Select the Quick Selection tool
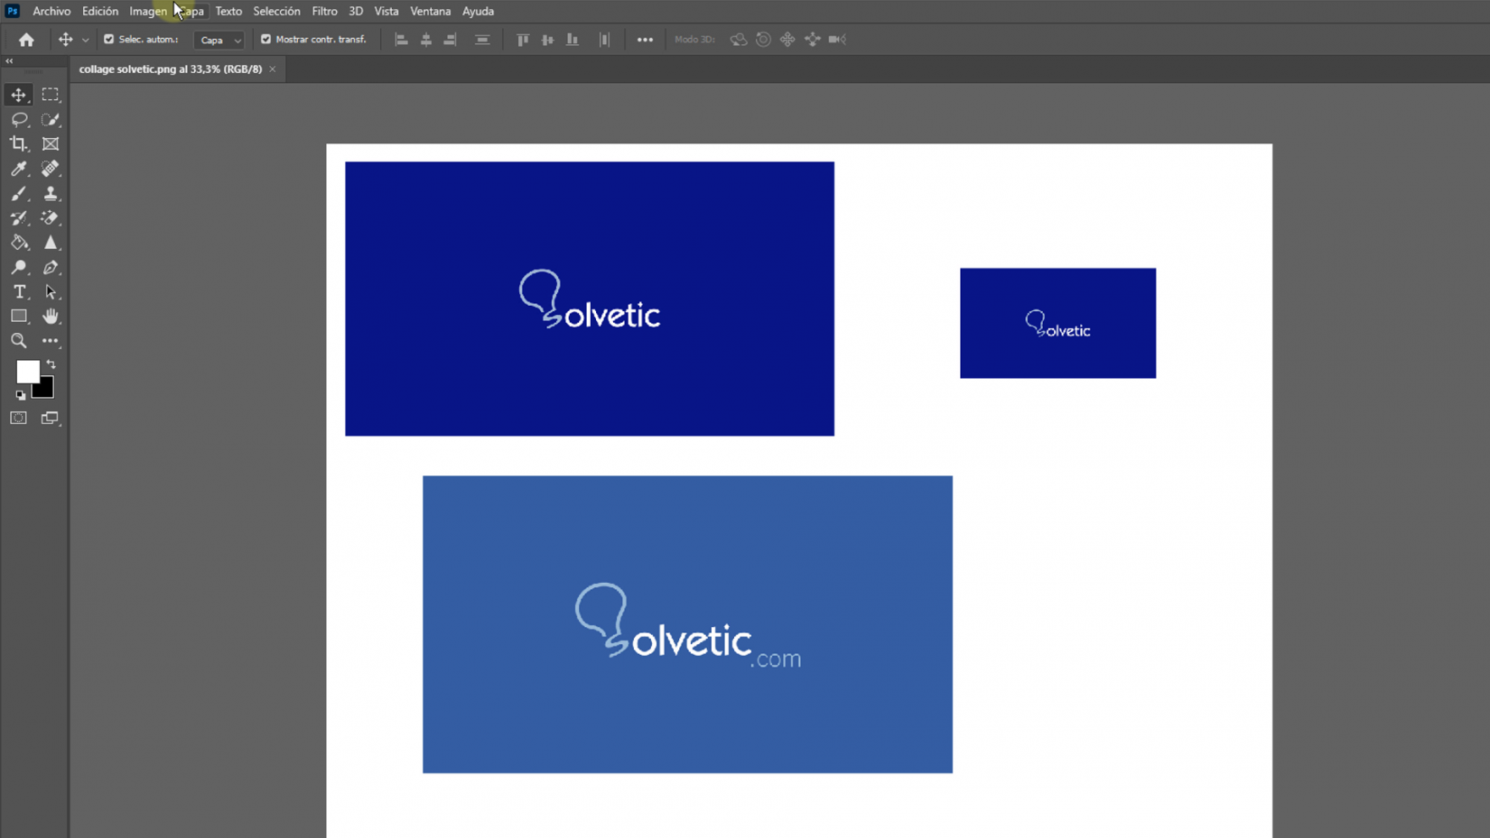The height and width of the screenshot is (838, 1490). coord(51,119)
